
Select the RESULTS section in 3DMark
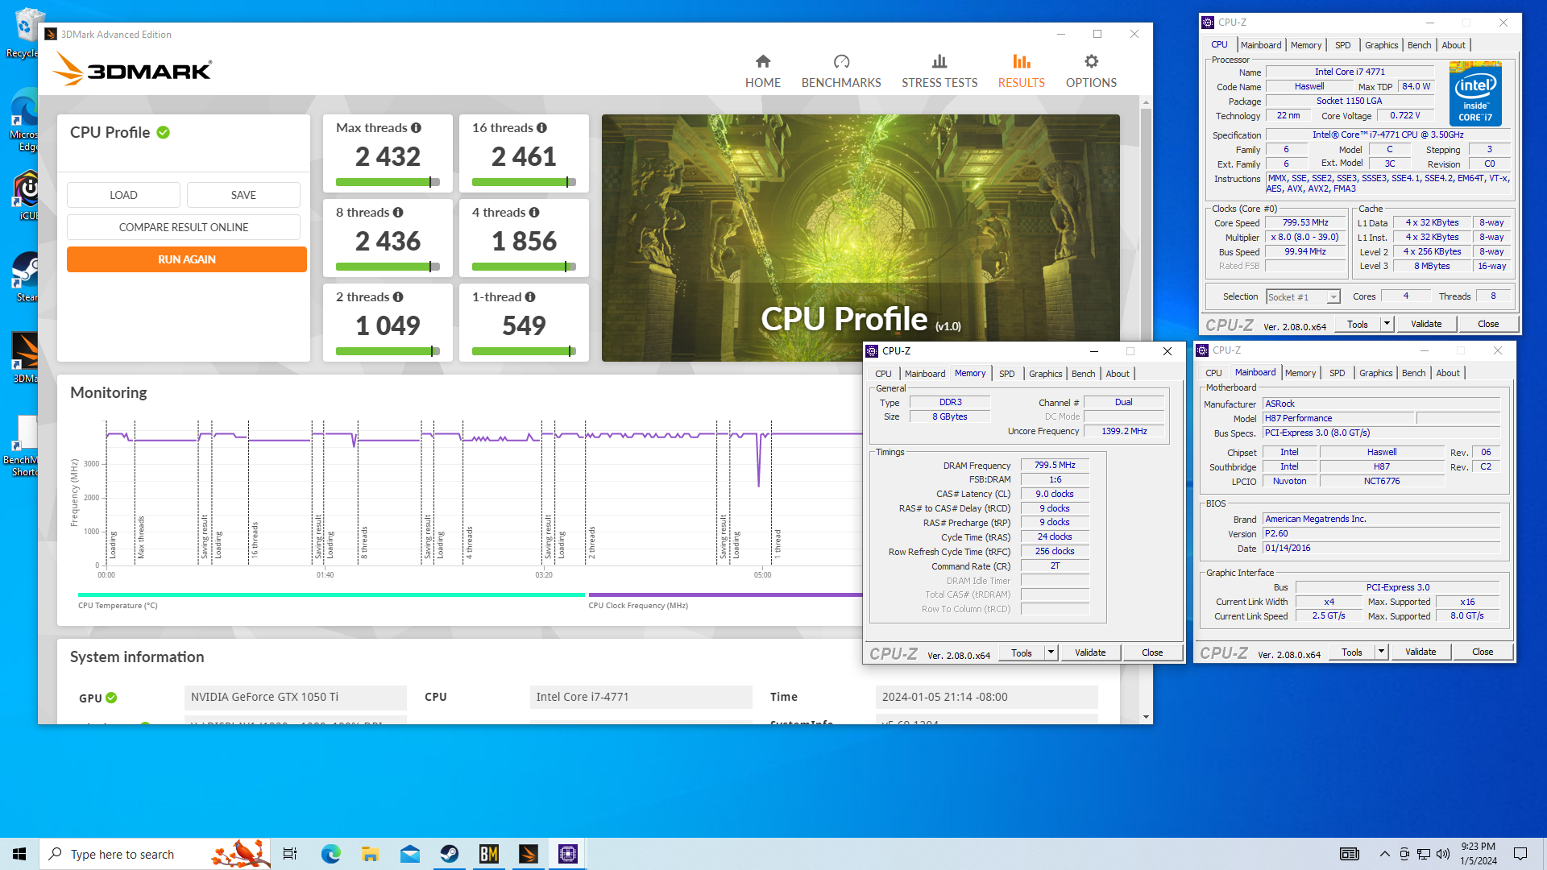tap(1021, 71)
